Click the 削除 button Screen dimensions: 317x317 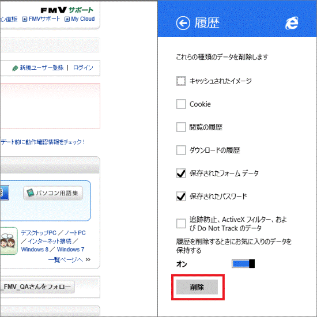coord(197,287)
